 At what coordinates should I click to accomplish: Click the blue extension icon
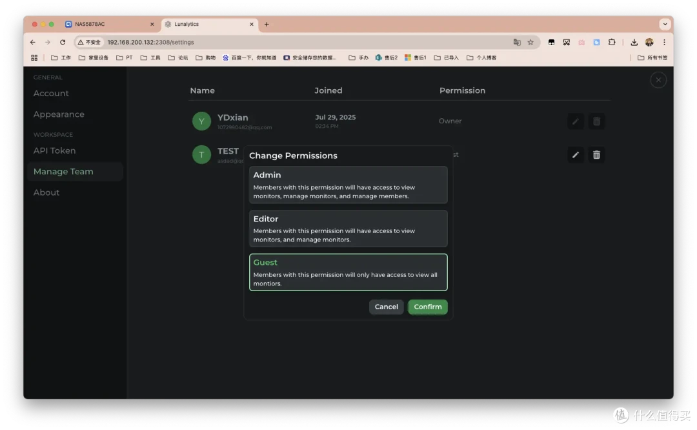pos(596,42)
